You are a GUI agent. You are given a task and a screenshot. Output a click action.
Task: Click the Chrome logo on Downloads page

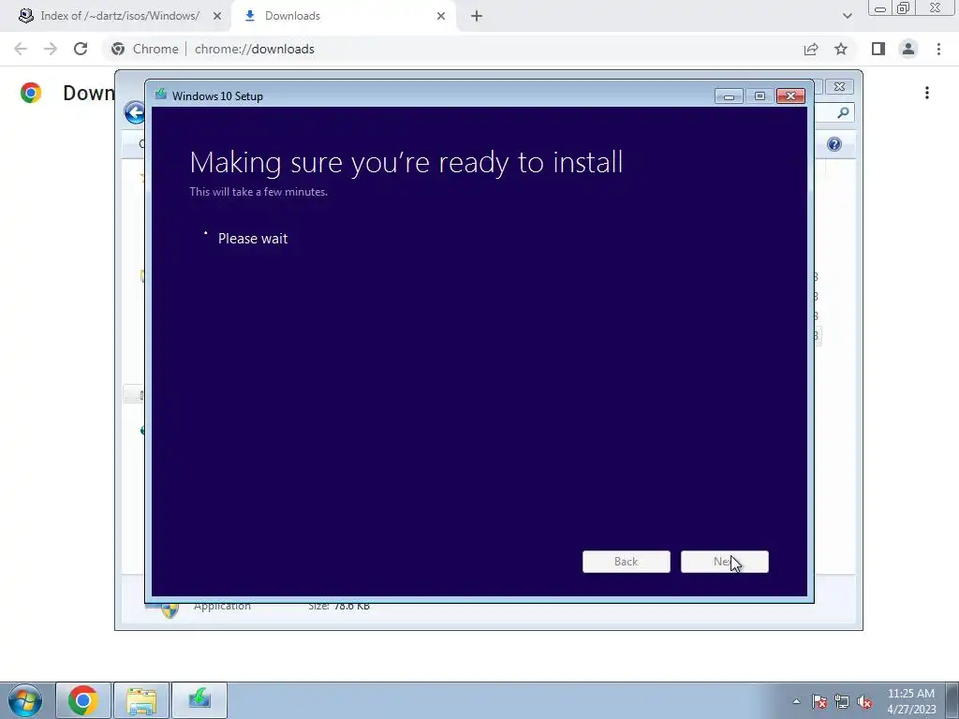pos(31,93)
